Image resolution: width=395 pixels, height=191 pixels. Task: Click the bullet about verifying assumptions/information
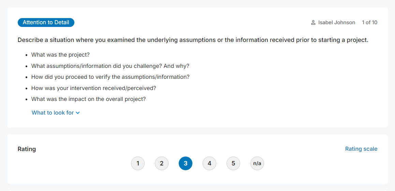click(x=110, y=77)
